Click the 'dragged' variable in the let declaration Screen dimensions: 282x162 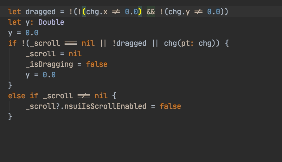(x=41, y=12)
